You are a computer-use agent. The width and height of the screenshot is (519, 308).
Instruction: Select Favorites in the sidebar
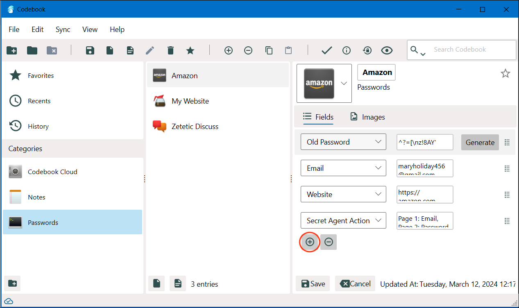click(73, 75)
